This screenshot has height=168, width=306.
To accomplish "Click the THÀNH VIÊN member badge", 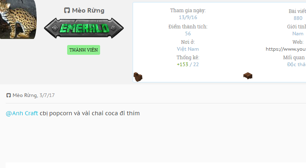I will [x=83, y=50].
